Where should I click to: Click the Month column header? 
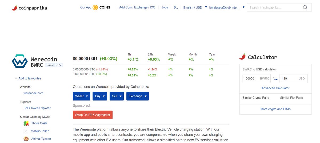193,54
